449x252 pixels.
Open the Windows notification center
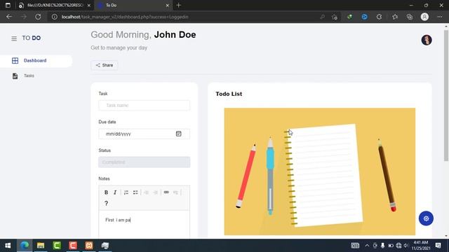coord(438,246)
